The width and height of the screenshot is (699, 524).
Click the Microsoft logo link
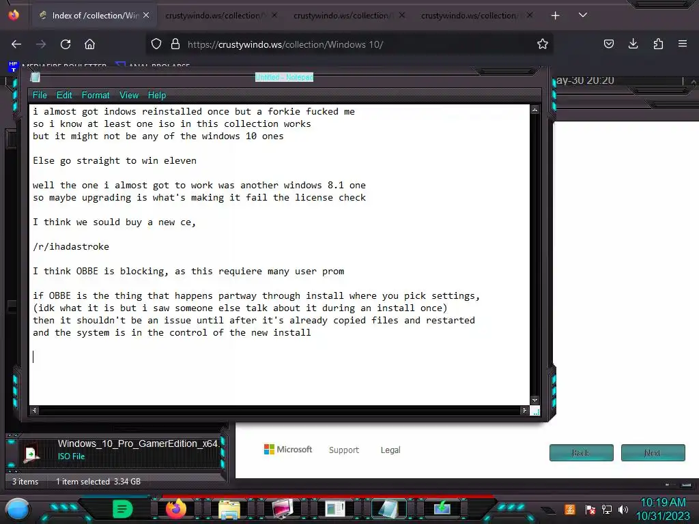coord(288,450)
